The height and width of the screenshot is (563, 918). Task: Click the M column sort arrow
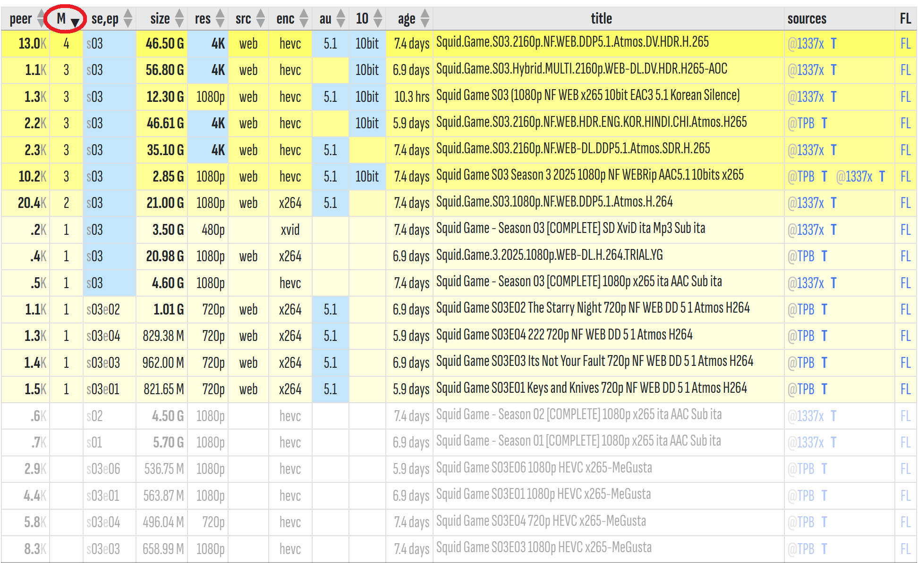[75, 21]
